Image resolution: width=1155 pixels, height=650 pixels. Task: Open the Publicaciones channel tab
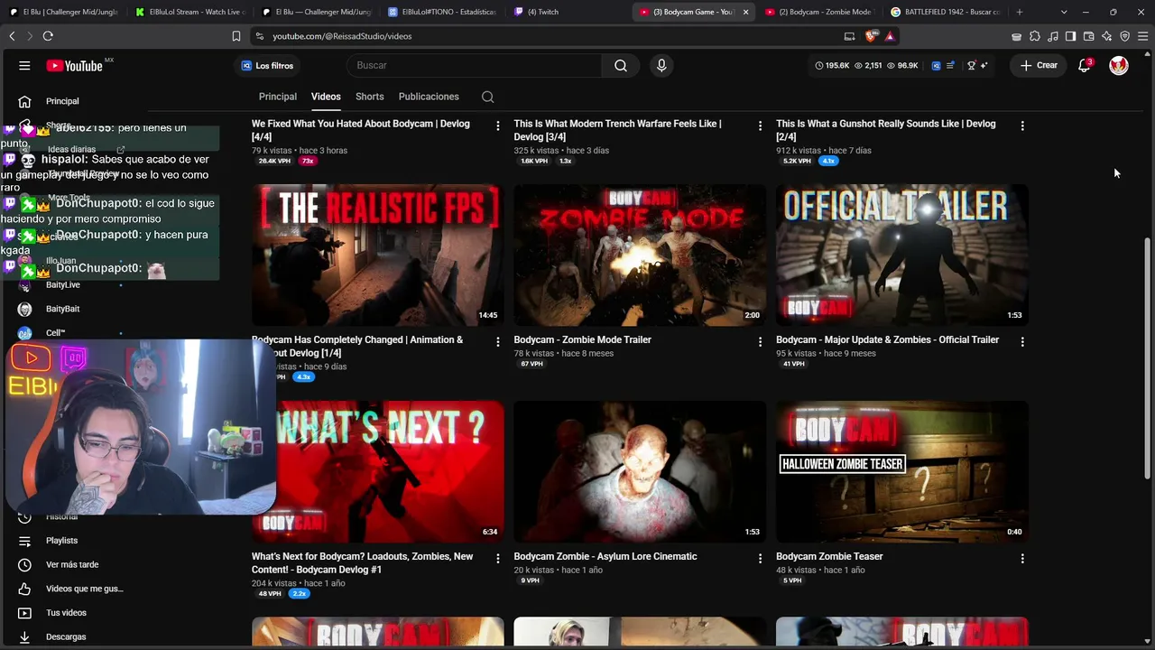[429, 97]
